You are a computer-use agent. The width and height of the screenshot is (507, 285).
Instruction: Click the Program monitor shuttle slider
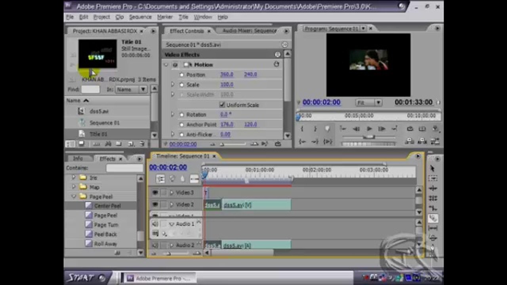click(369, 137)
